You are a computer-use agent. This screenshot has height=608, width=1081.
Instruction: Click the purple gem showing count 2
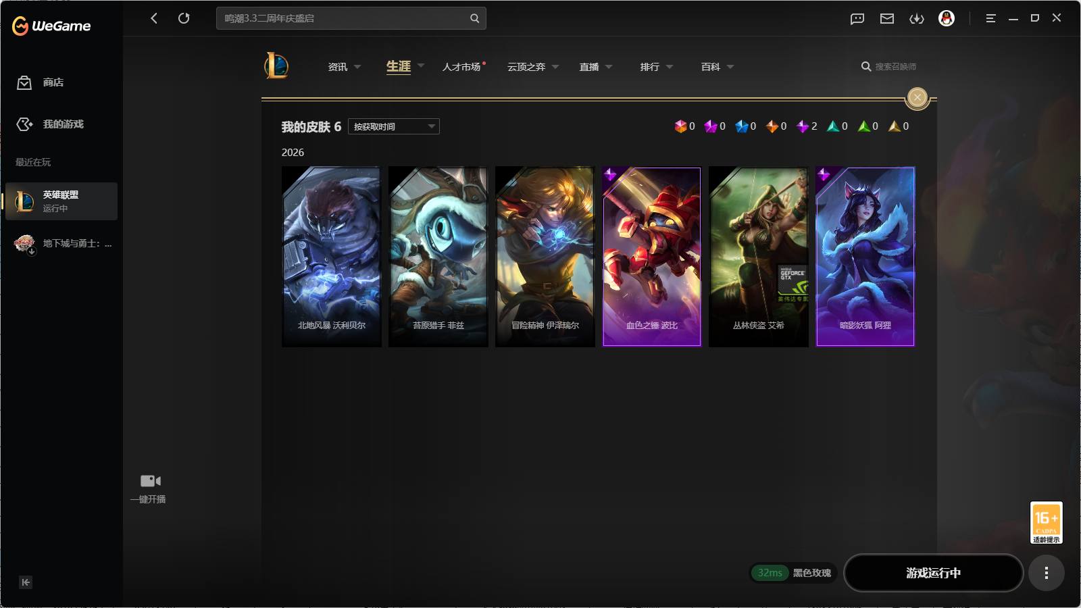(803, 126)
